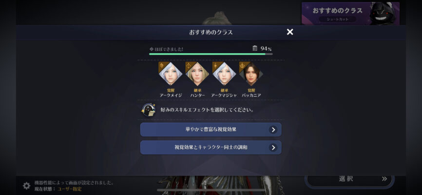Click arrow on 華やかで豊富な視覚効果 row

coord(273,130)
